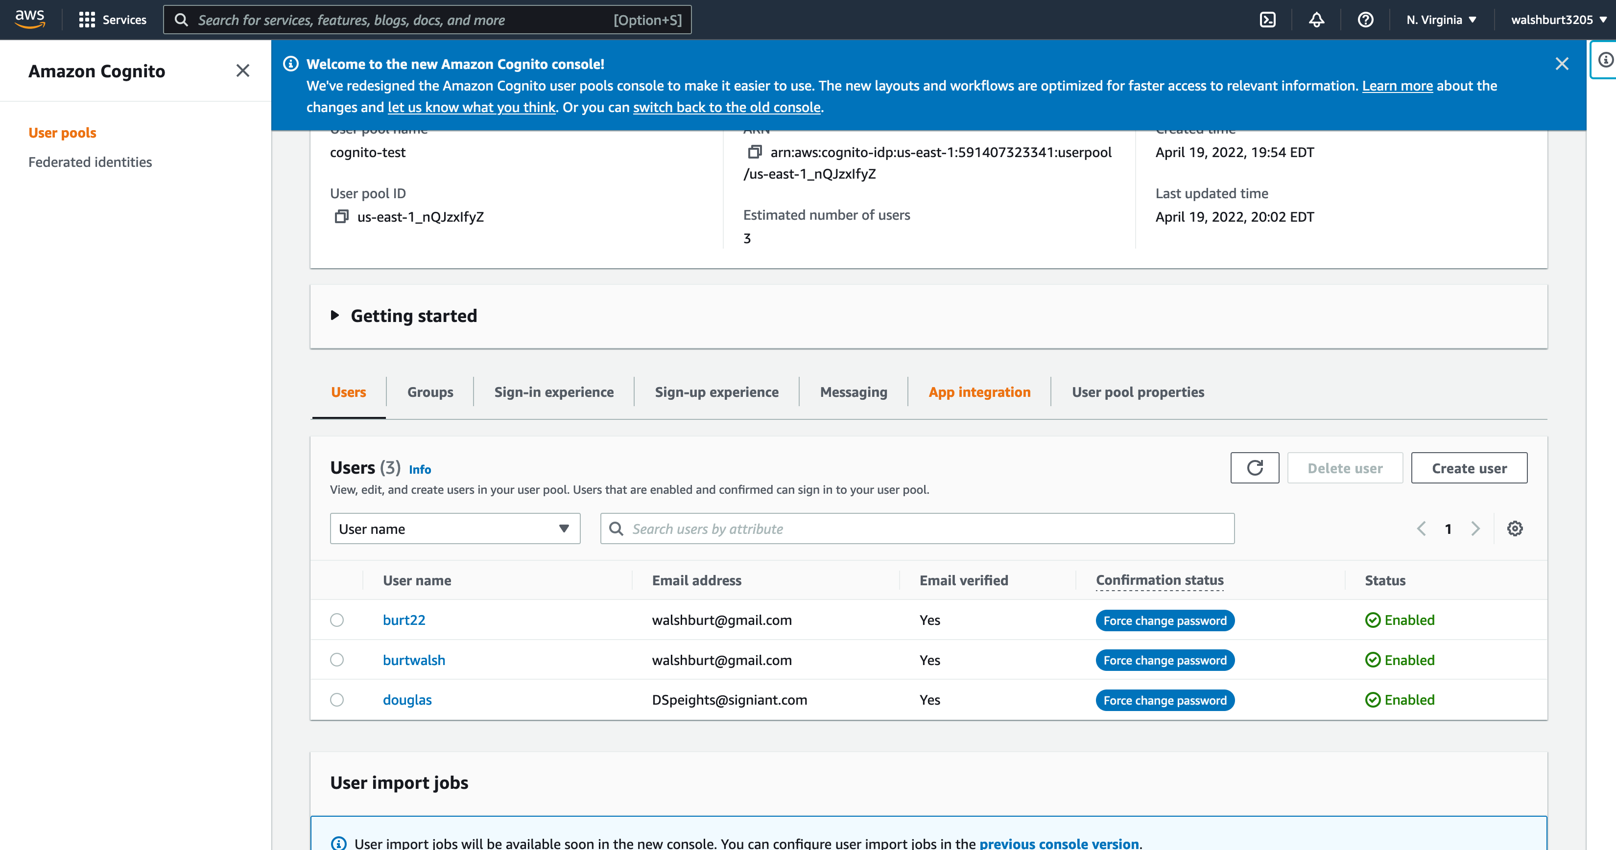Click the Email address column header
Image resolution: width=1616 pixels, height=850 pixels.
tap(696, 581)
